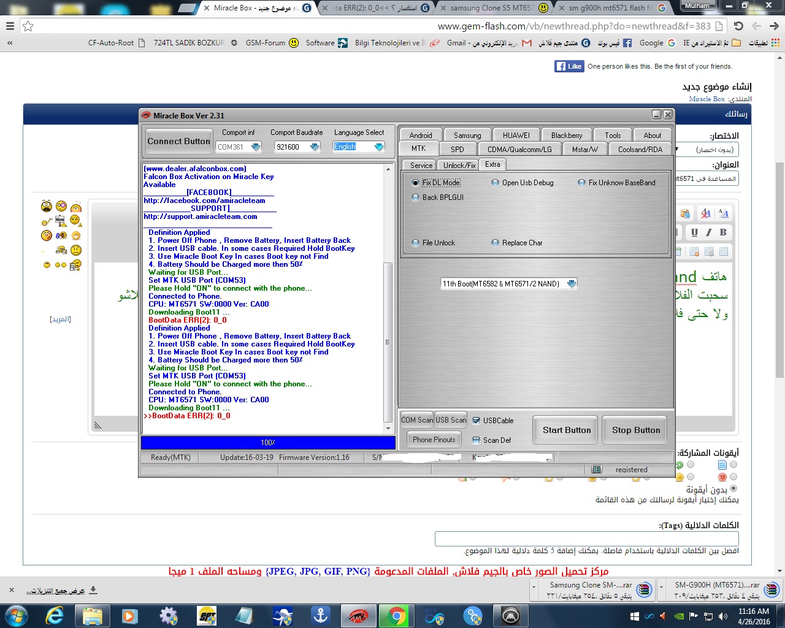Click table properties icon in editor
Viewport: 785px width, 628px height.
[709, 251]
